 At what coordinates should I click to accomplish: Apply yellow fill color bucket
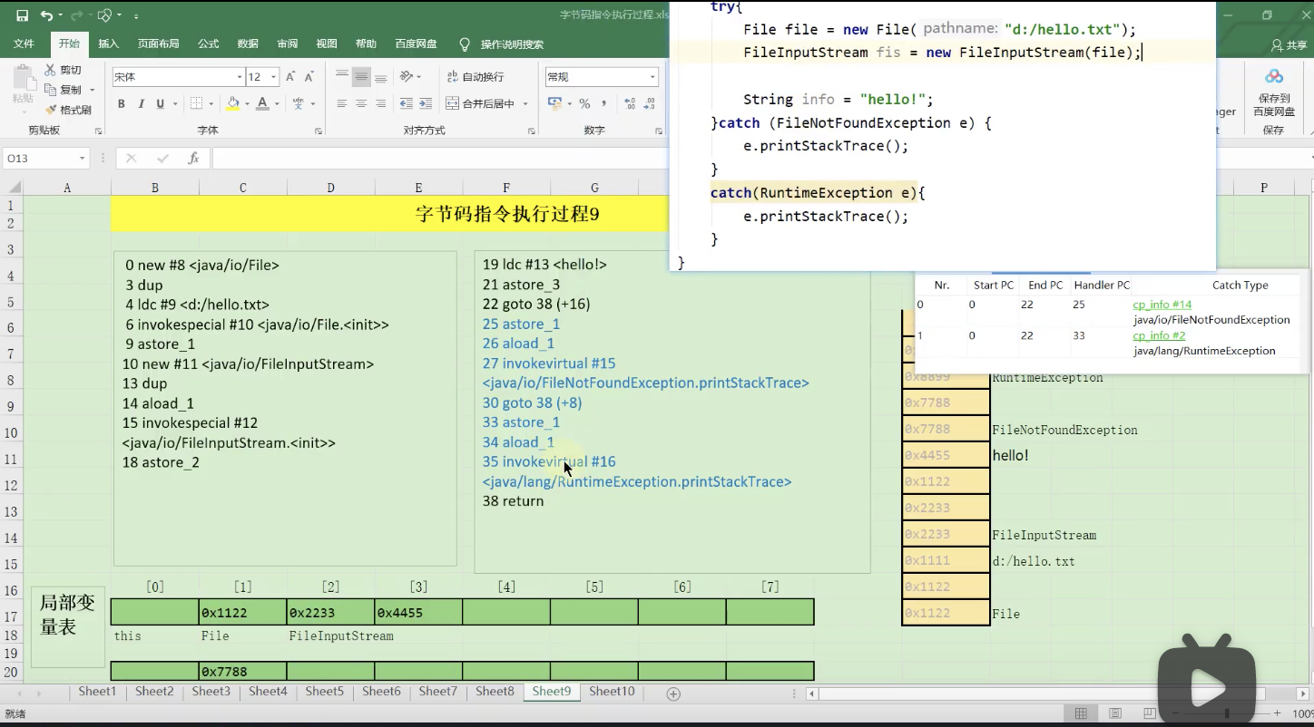click(233, 104)
